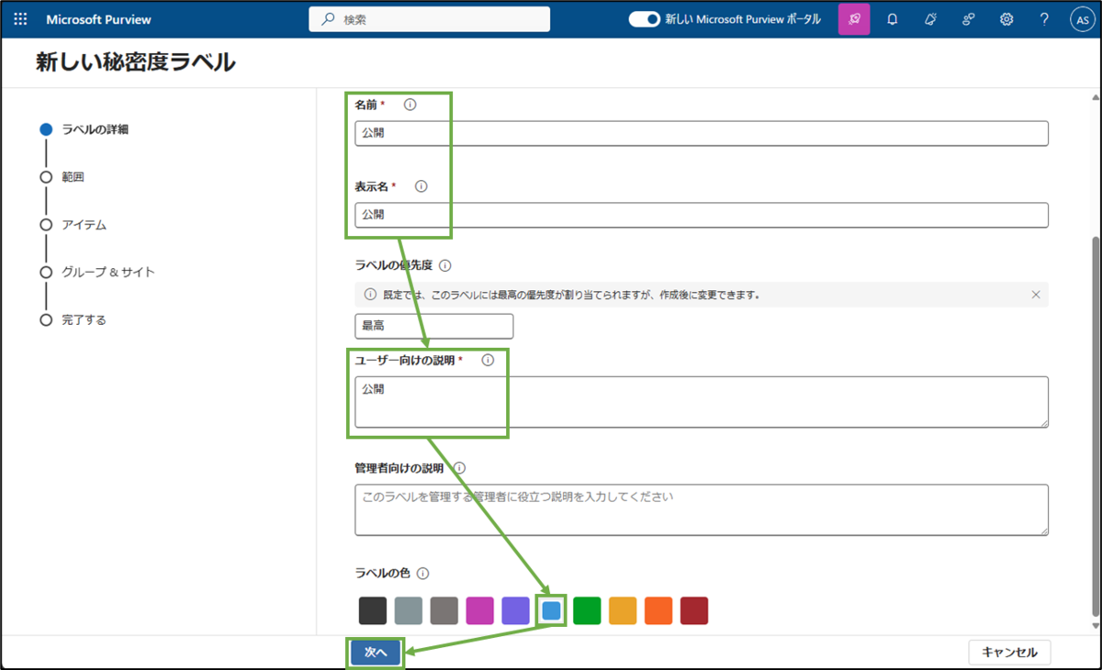Select the blue-gray label color swatch
The width and height of the screenshot is (1102, 670).
click(408, 610)
